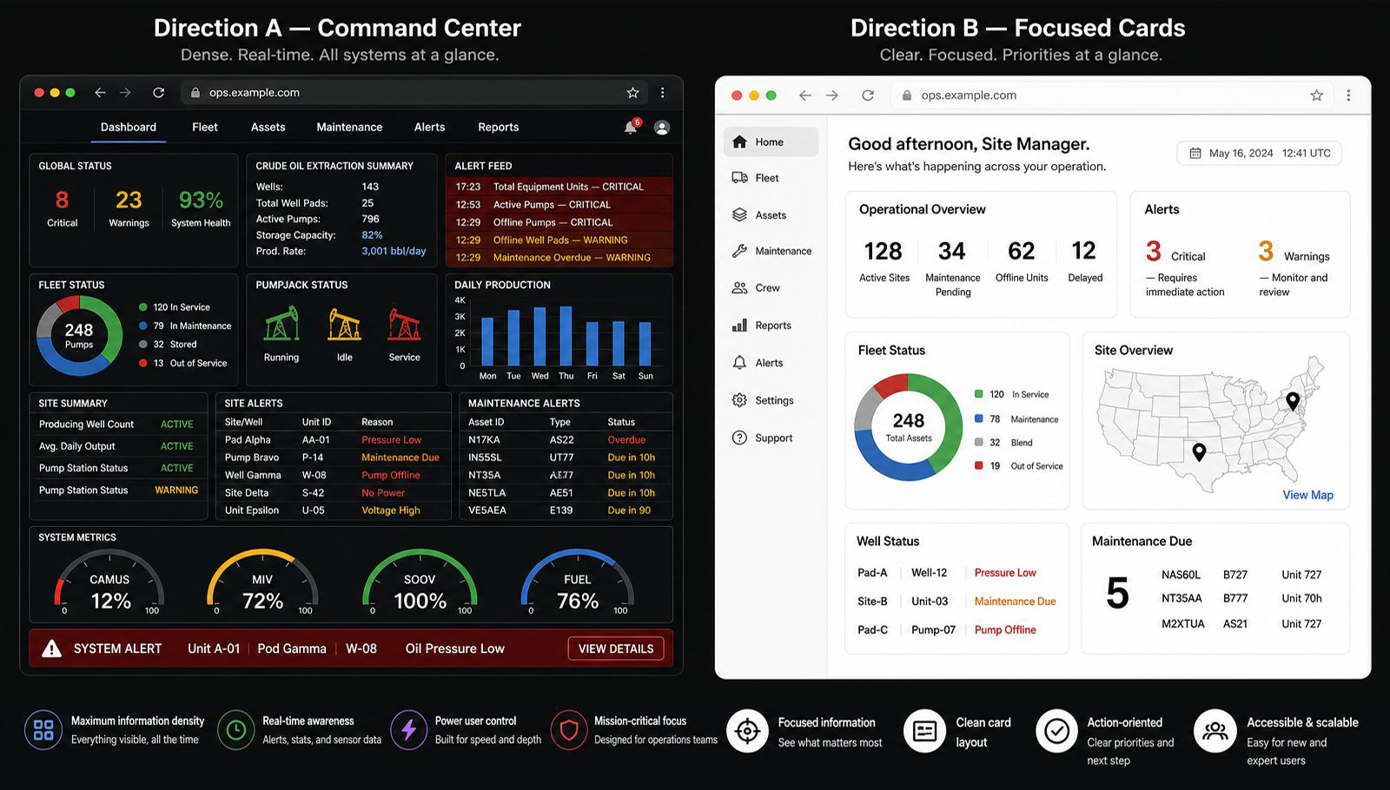Click Assets layers icon in light sidebar
1390x790 pixels.
coord(740,214)
